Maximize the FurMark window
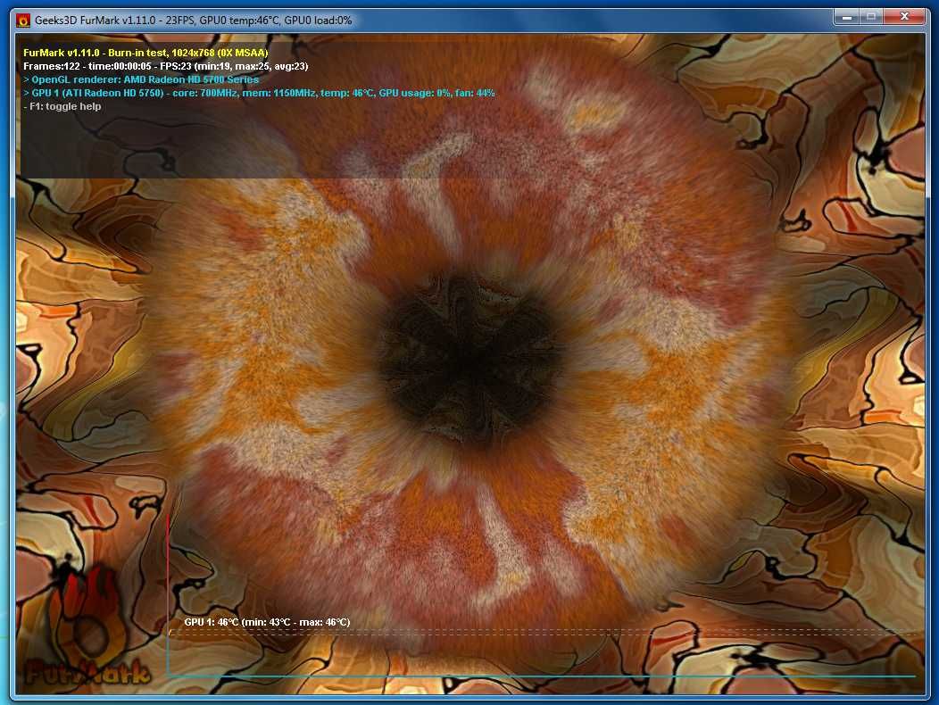939x705 pixels. pos(871,17)
